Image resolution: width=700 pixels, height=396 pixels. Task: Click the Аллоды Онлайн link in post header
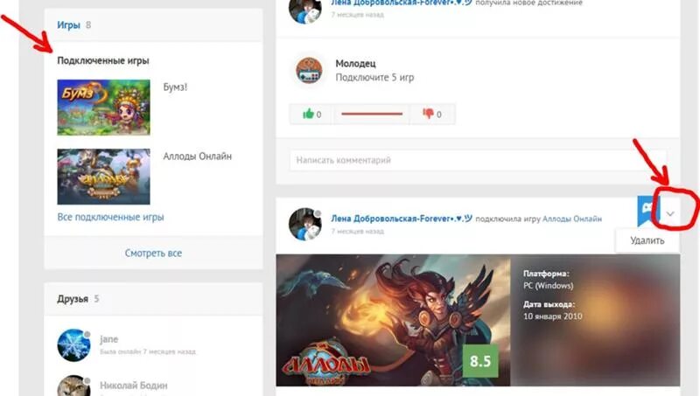[572, 219]
